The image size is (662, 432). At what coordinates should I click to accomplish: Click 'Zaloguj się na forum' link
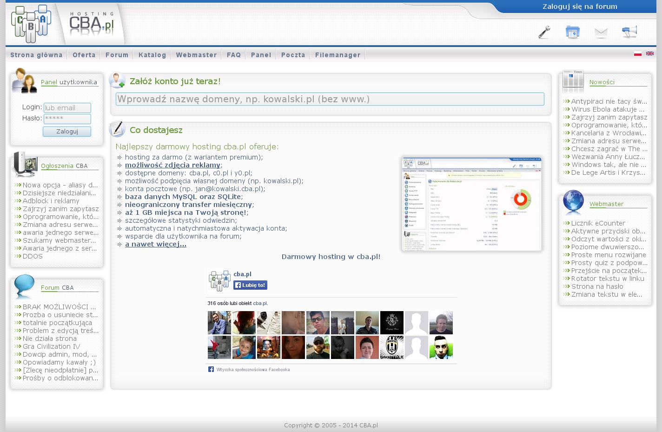click(580, 7)
